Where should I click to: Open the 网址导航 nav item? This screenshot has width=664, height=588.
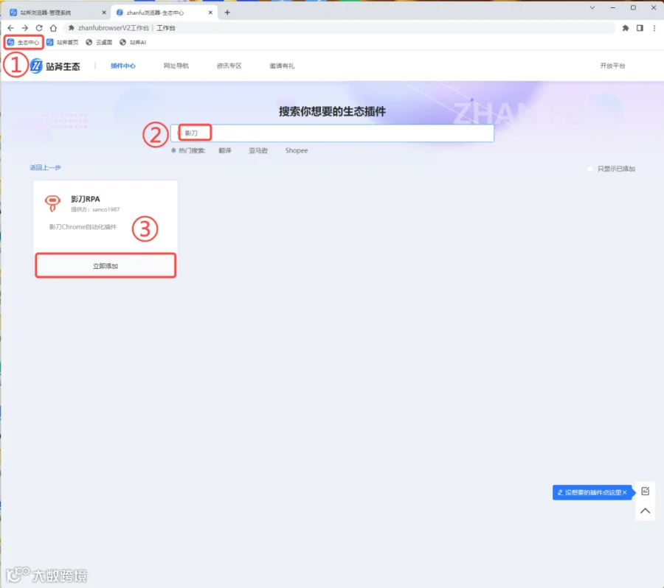pos(176,66)
